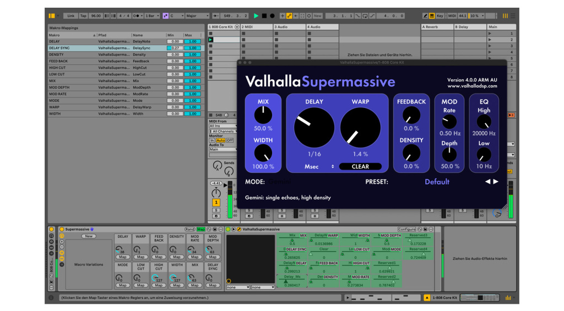The width and height of the screenshot is (564, 311).
Task: Click the MIDI Arrangement Overdub plus icon
Action: click(x=283, y=16)
